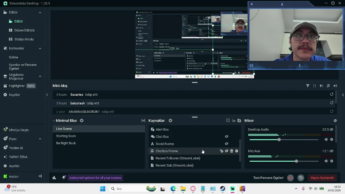Expand the right side panel arrow
This screenshot has height=194, width=345.
click(x=343, y=95)
